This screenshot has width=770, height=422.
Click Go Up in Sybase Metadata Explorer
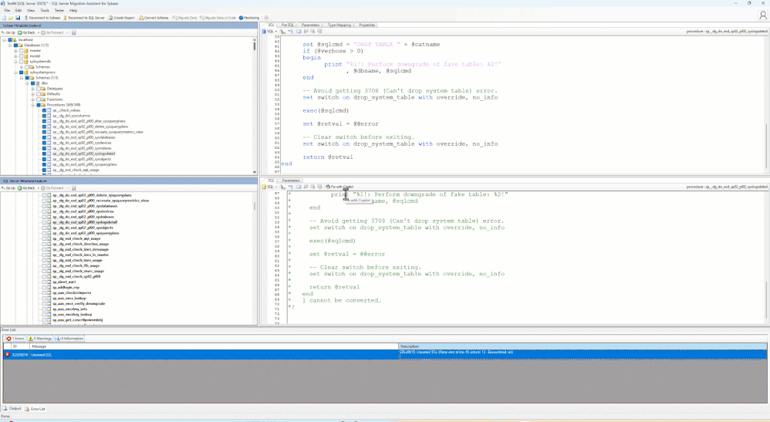point(8,32)
